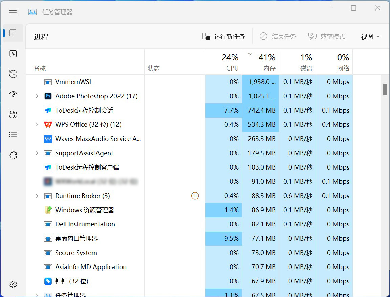Click the AsiaInfo MD Application icon
This screenshot has width=390, height=297.
click(x=48, y=267)
